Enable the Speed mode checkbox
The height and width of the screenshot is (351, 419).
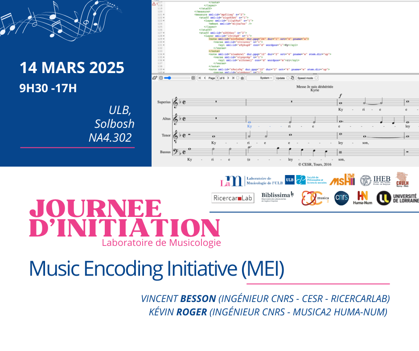pos(316,78)
